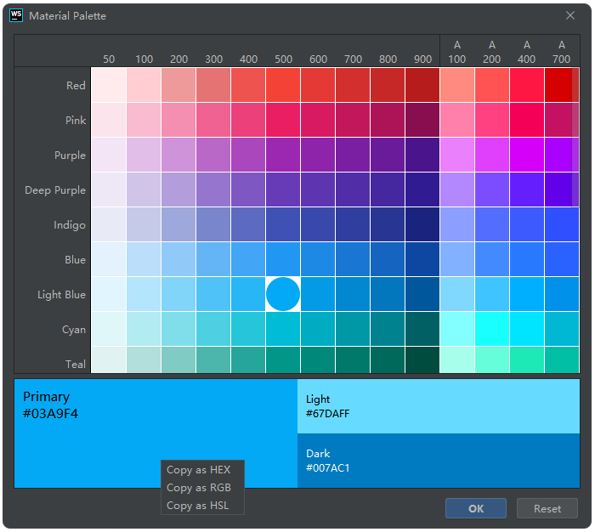This screenshot has height=532, width=595.
Task: Click the Light #67DAFF color panel
Action: click(x=439, y=406)
